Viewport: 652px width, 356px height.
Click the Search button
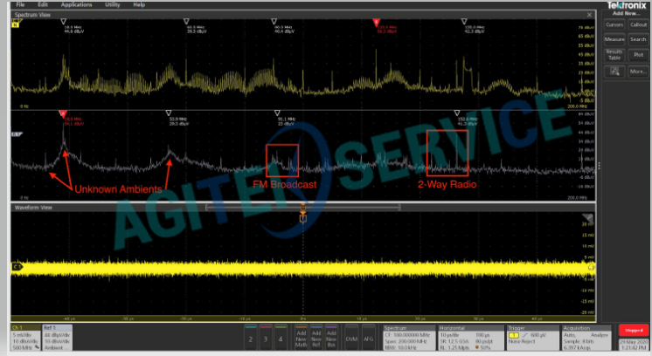pyautogui.click(x=638, y=39)
